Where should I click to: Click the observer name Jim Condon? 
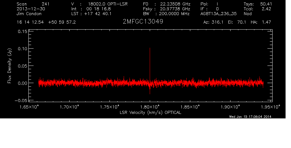click(29, 14)
